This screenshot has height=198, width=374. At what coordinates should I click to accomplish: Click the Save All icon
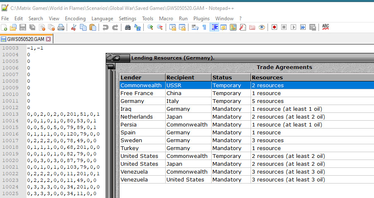(32, 27)
